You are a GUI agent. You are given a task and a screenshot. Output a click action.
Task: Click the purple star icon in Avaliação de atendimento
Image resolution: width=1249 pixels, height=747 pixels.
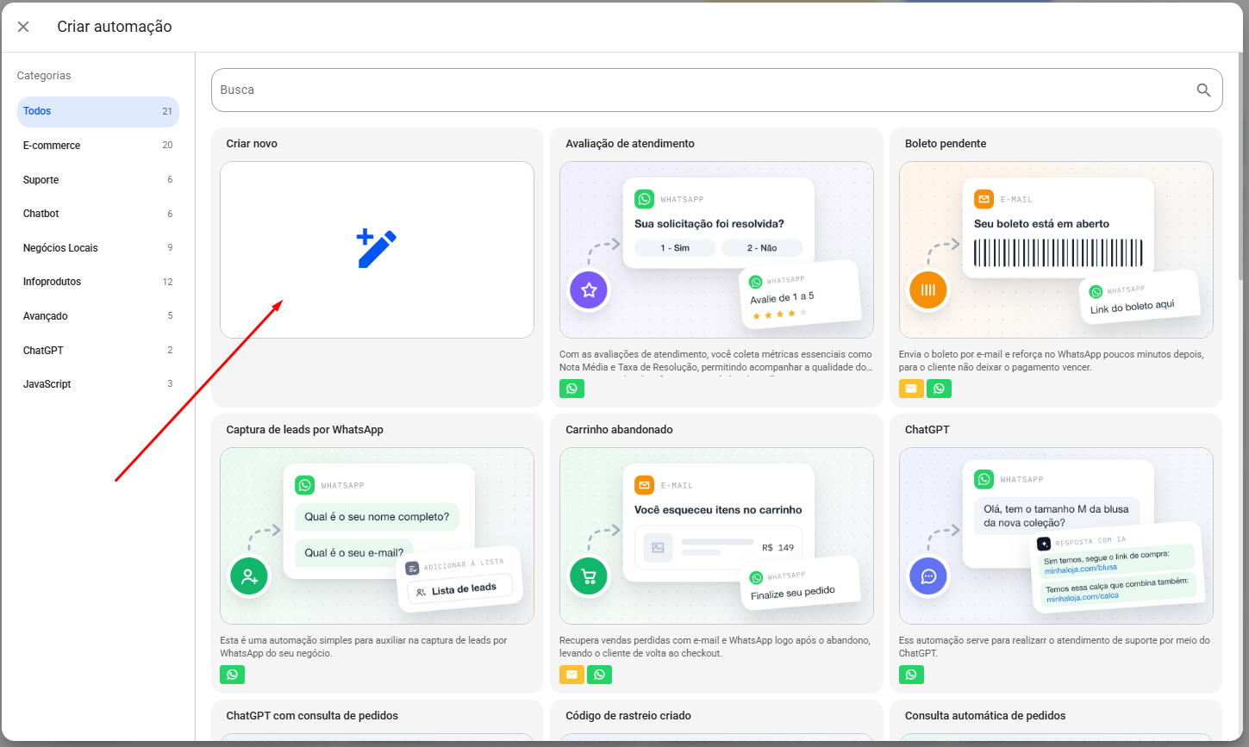click(x=589, y=290)
